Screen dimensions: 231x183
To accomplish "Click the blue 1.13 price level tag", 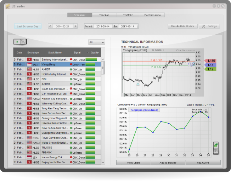I will pos(211,65).
